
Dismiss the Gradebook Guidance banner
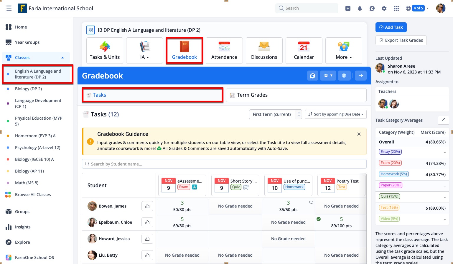[x=359, y=134]
